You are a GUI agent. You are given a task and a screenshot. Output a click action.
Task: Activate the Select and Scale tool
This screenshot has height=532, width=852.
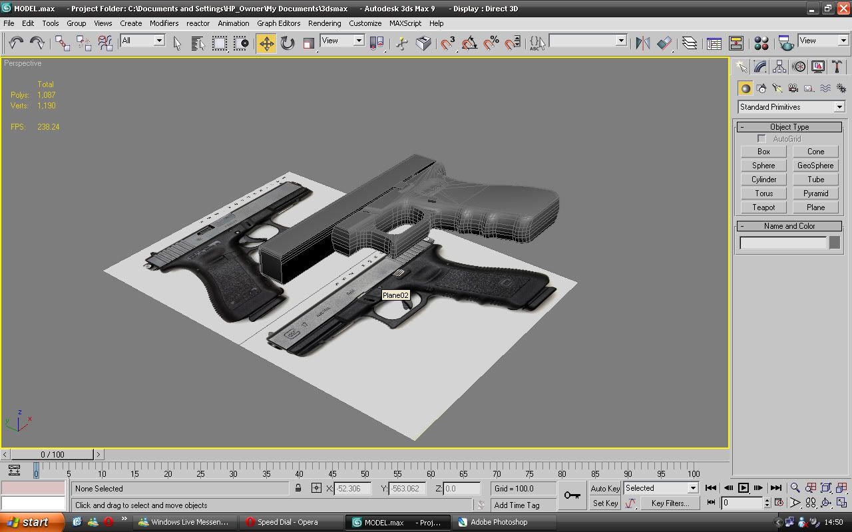click(x=309, y=43)
